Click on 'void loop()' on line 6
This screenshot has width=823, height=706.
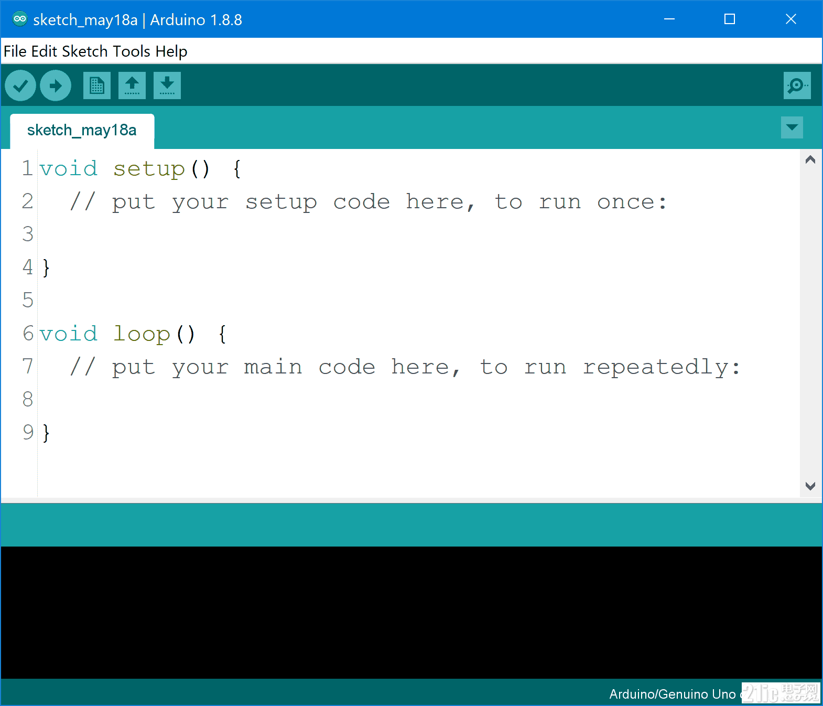pyautogui.click(x=117, y=334)
